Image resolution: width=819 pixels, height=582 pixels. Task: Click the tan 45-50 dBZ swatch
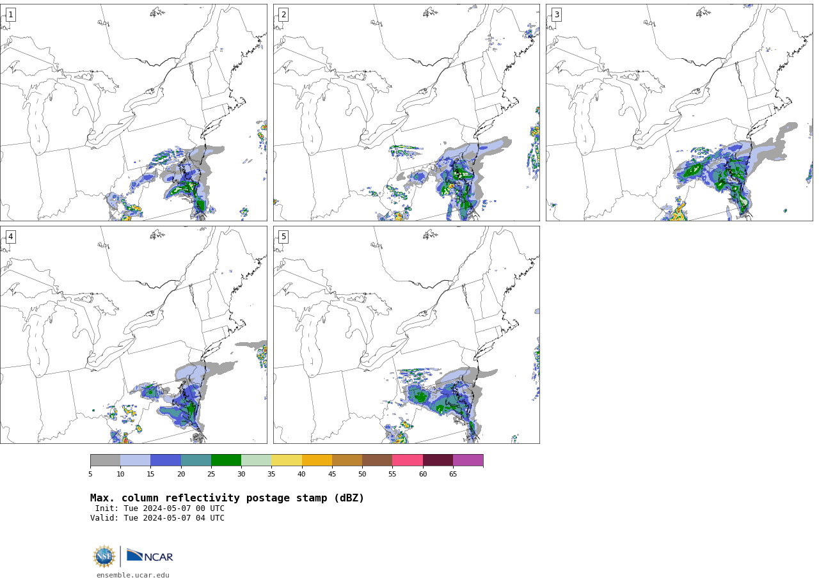tap(347, 460)
